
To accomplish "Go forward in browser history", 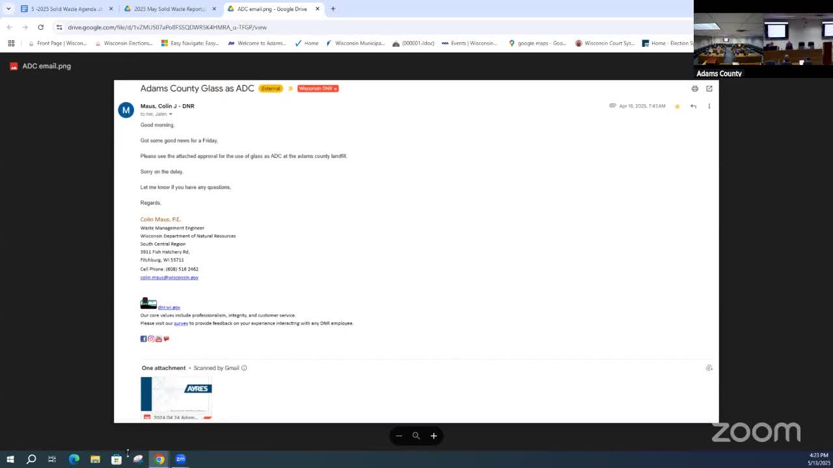I will 25,27.
